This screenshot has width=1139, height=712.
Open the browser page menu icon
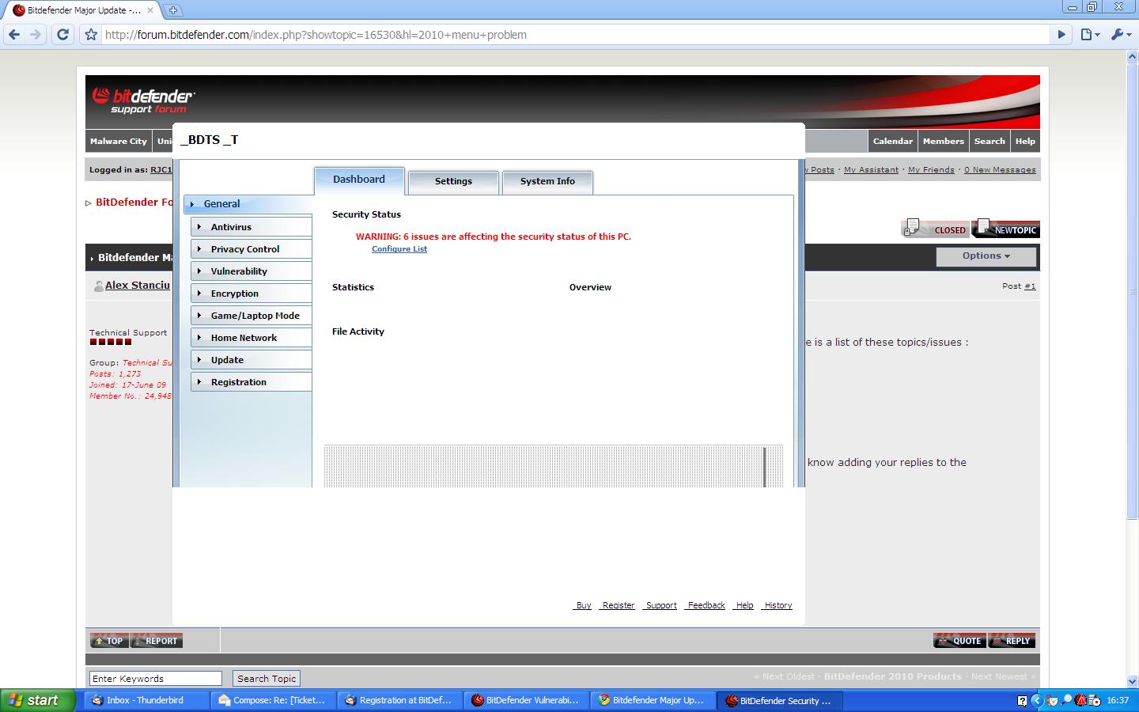click(x=1090, y=34)
